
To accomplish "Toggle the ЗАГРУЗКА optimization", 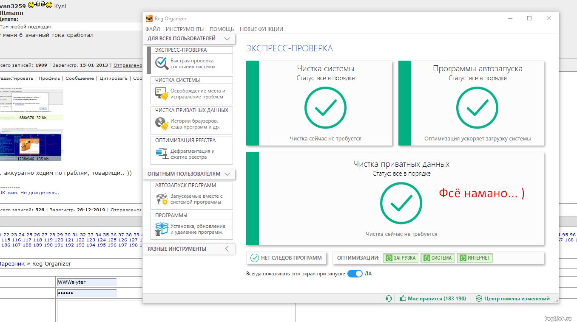I will coord(401,258).
